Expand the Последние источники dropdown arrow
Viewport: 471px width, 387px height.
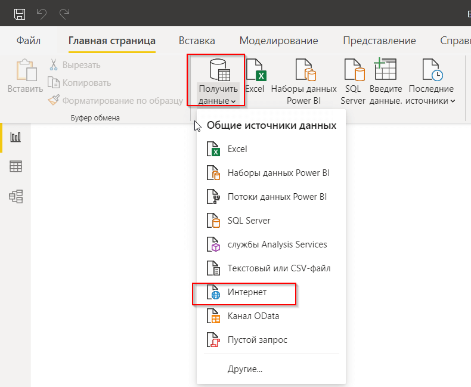[x=453, y=101]
